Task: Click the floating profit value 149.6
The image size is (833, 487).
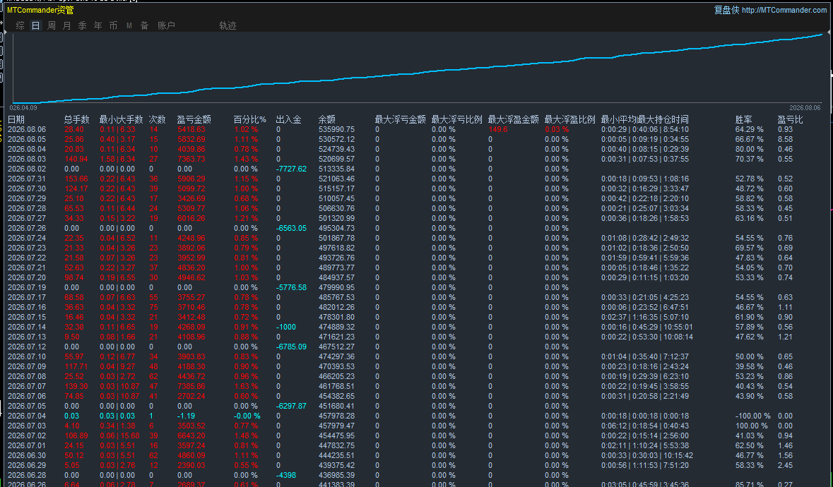Action: [x=498, y=129]
